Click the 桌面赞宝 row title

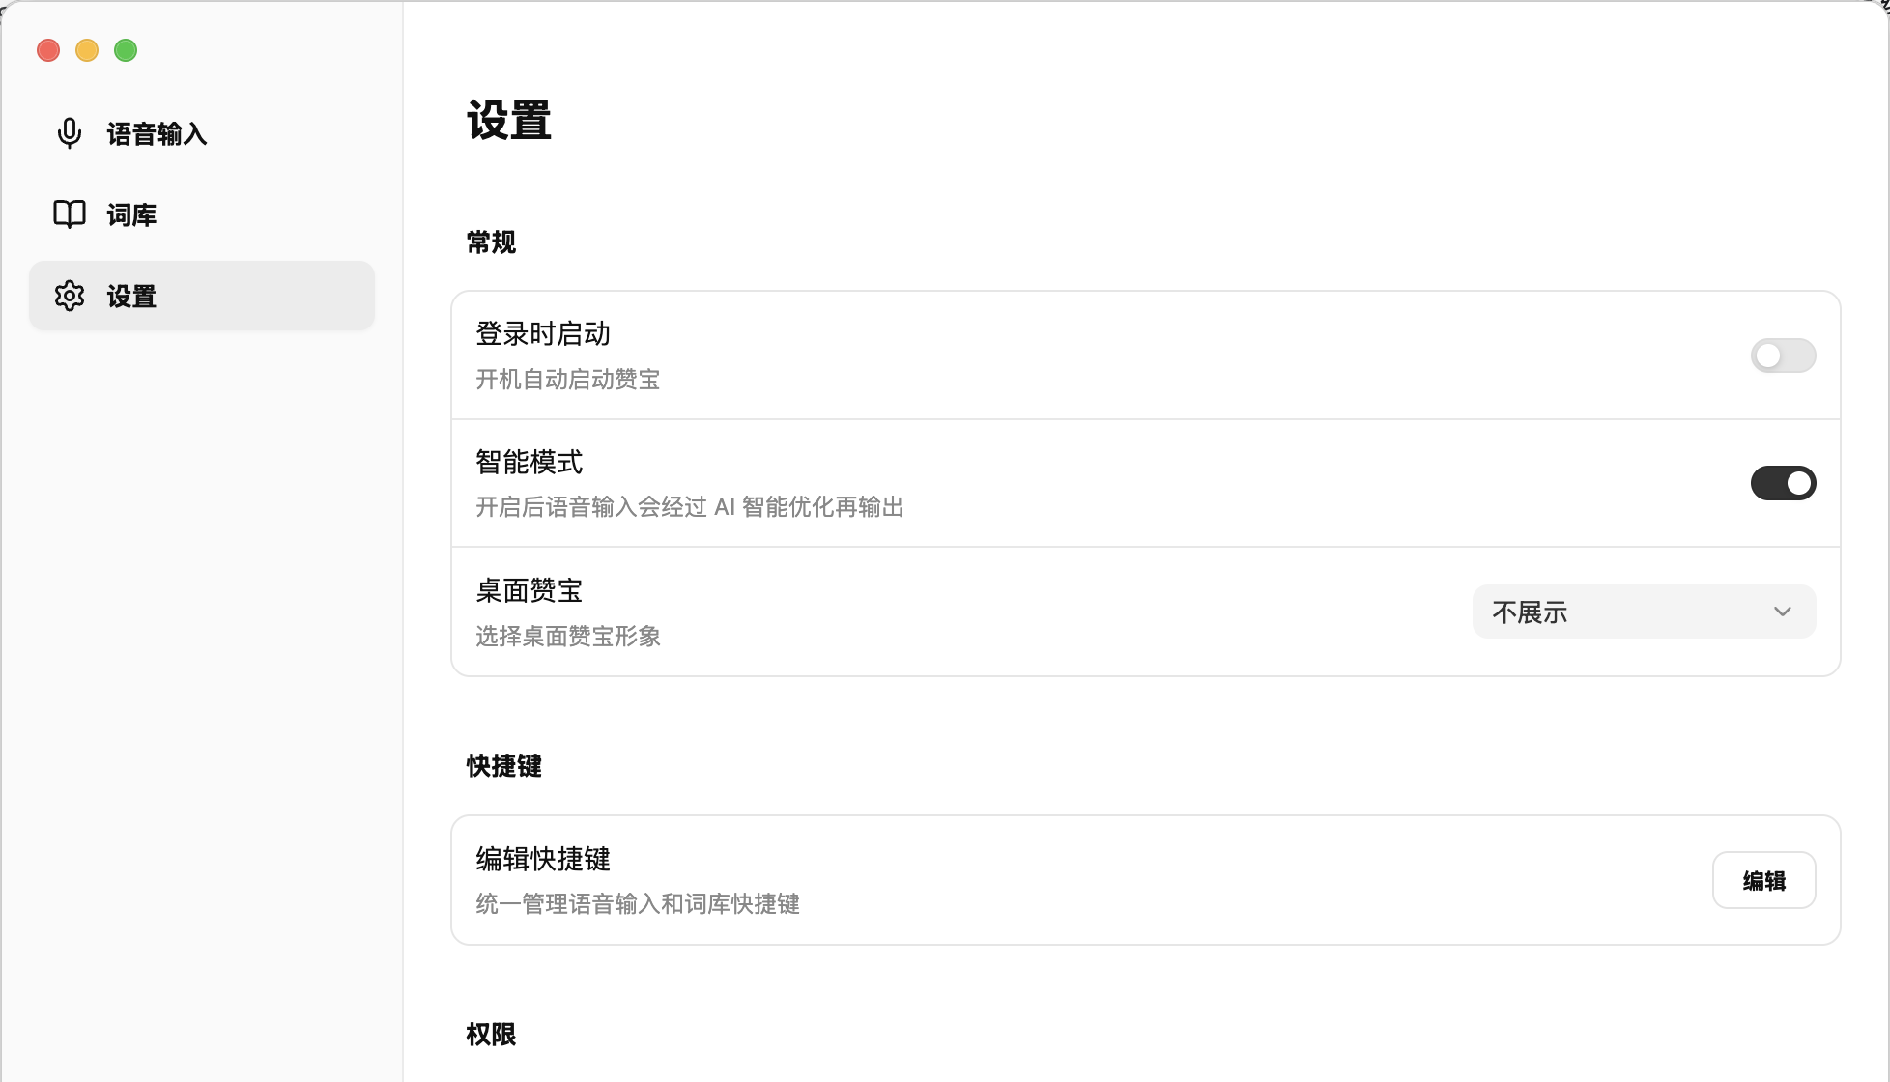(530, 590)
